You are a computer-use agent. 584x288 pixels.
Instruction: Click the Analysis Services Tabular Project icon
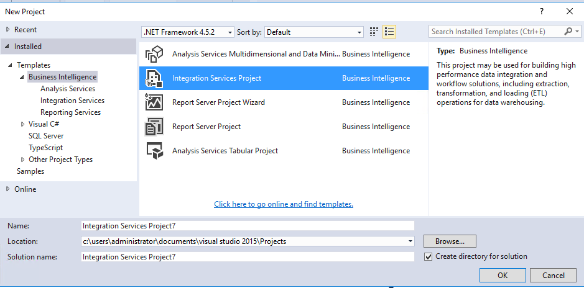(154, 151)
